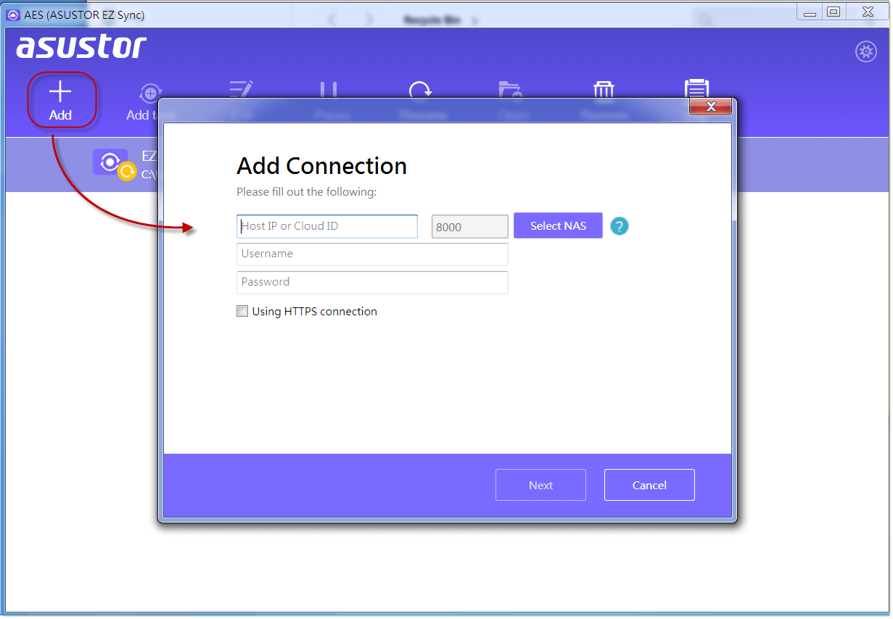
Task: Open settings via the gear icon
Action: pyautogui.click(x=865, y=51)
